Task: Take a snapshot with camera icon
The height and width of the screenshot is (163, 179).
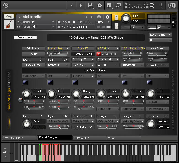Action: 99,17
